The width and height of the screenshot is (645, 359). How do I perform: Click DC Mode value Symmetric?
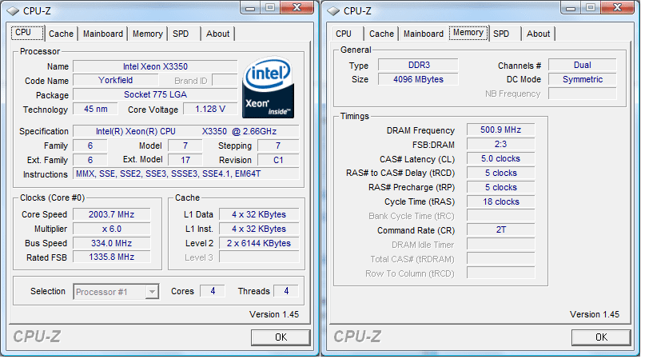(x=583, y=79)
